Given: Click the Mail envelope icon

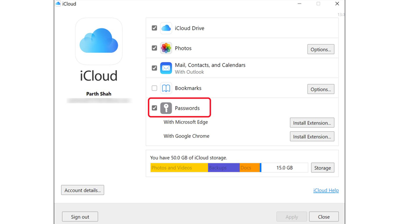Looking at the screenshot, I should tap(166, 68).
